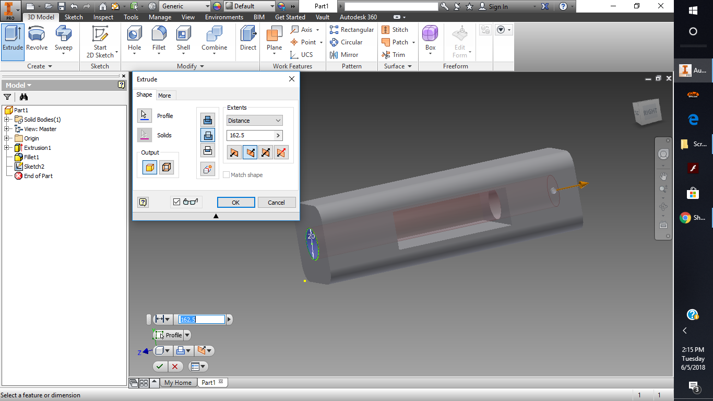Image resolution: width=713 pixels, height=401 pixels.
Task: Choose the Join operation
Action: click(208, 120)
